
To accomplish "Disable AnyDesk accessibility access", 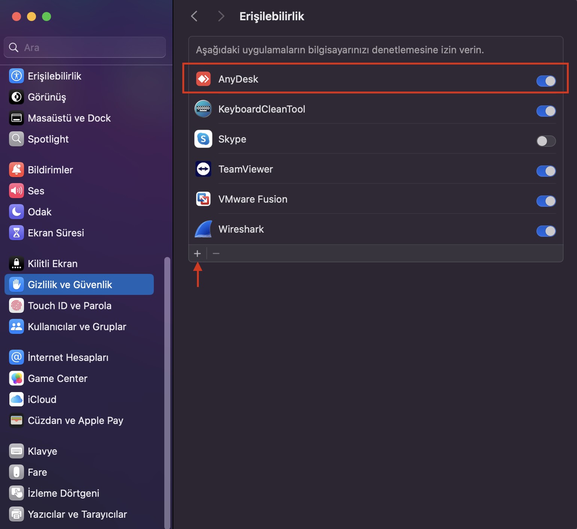I will [x=546, y=81].
